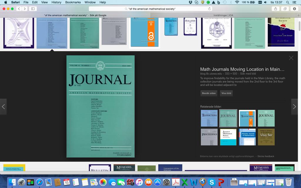
Task: Open the Apple menu
Action: tap(6, 2)
